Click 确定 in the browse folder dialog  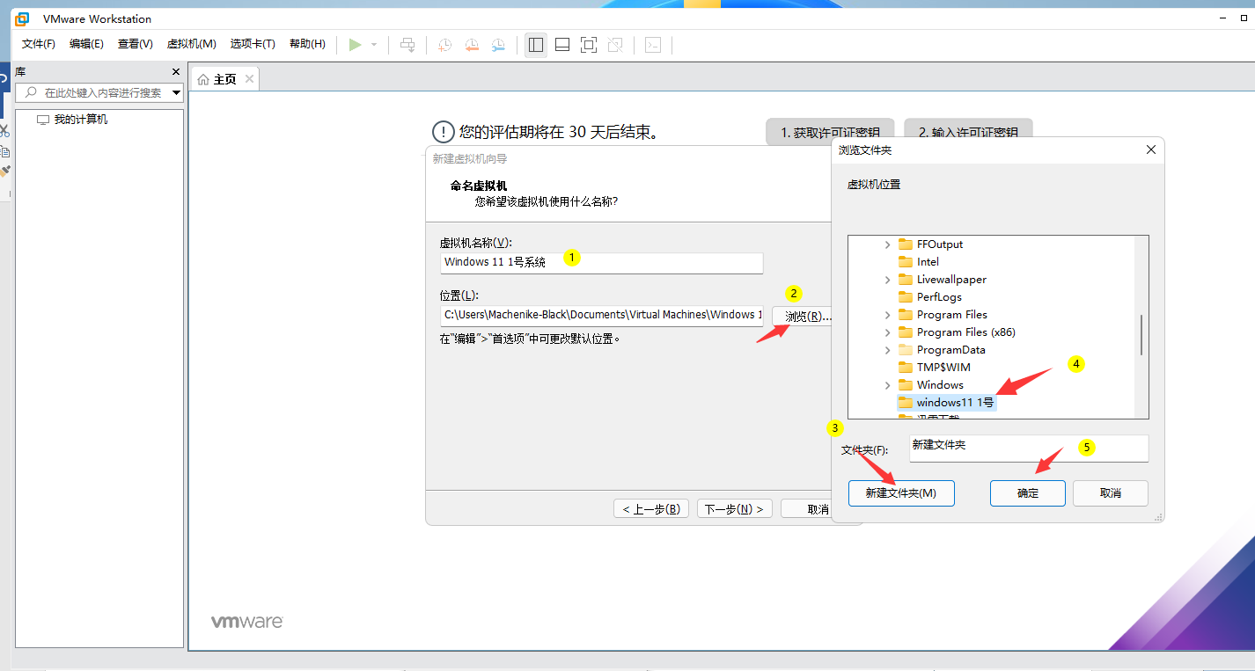pyautogui.click(x=1028, y=493)
